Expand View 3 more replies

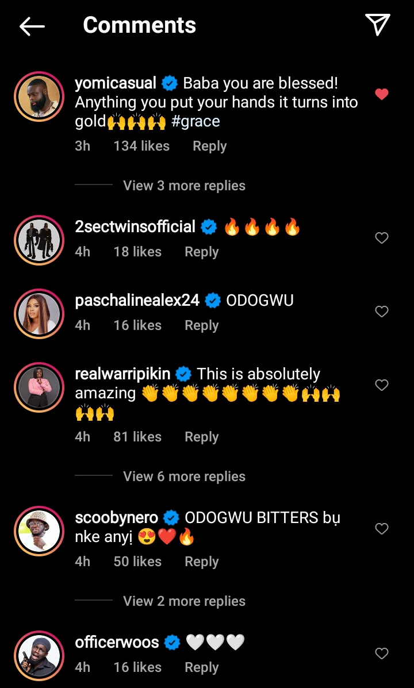coord(184,186)
